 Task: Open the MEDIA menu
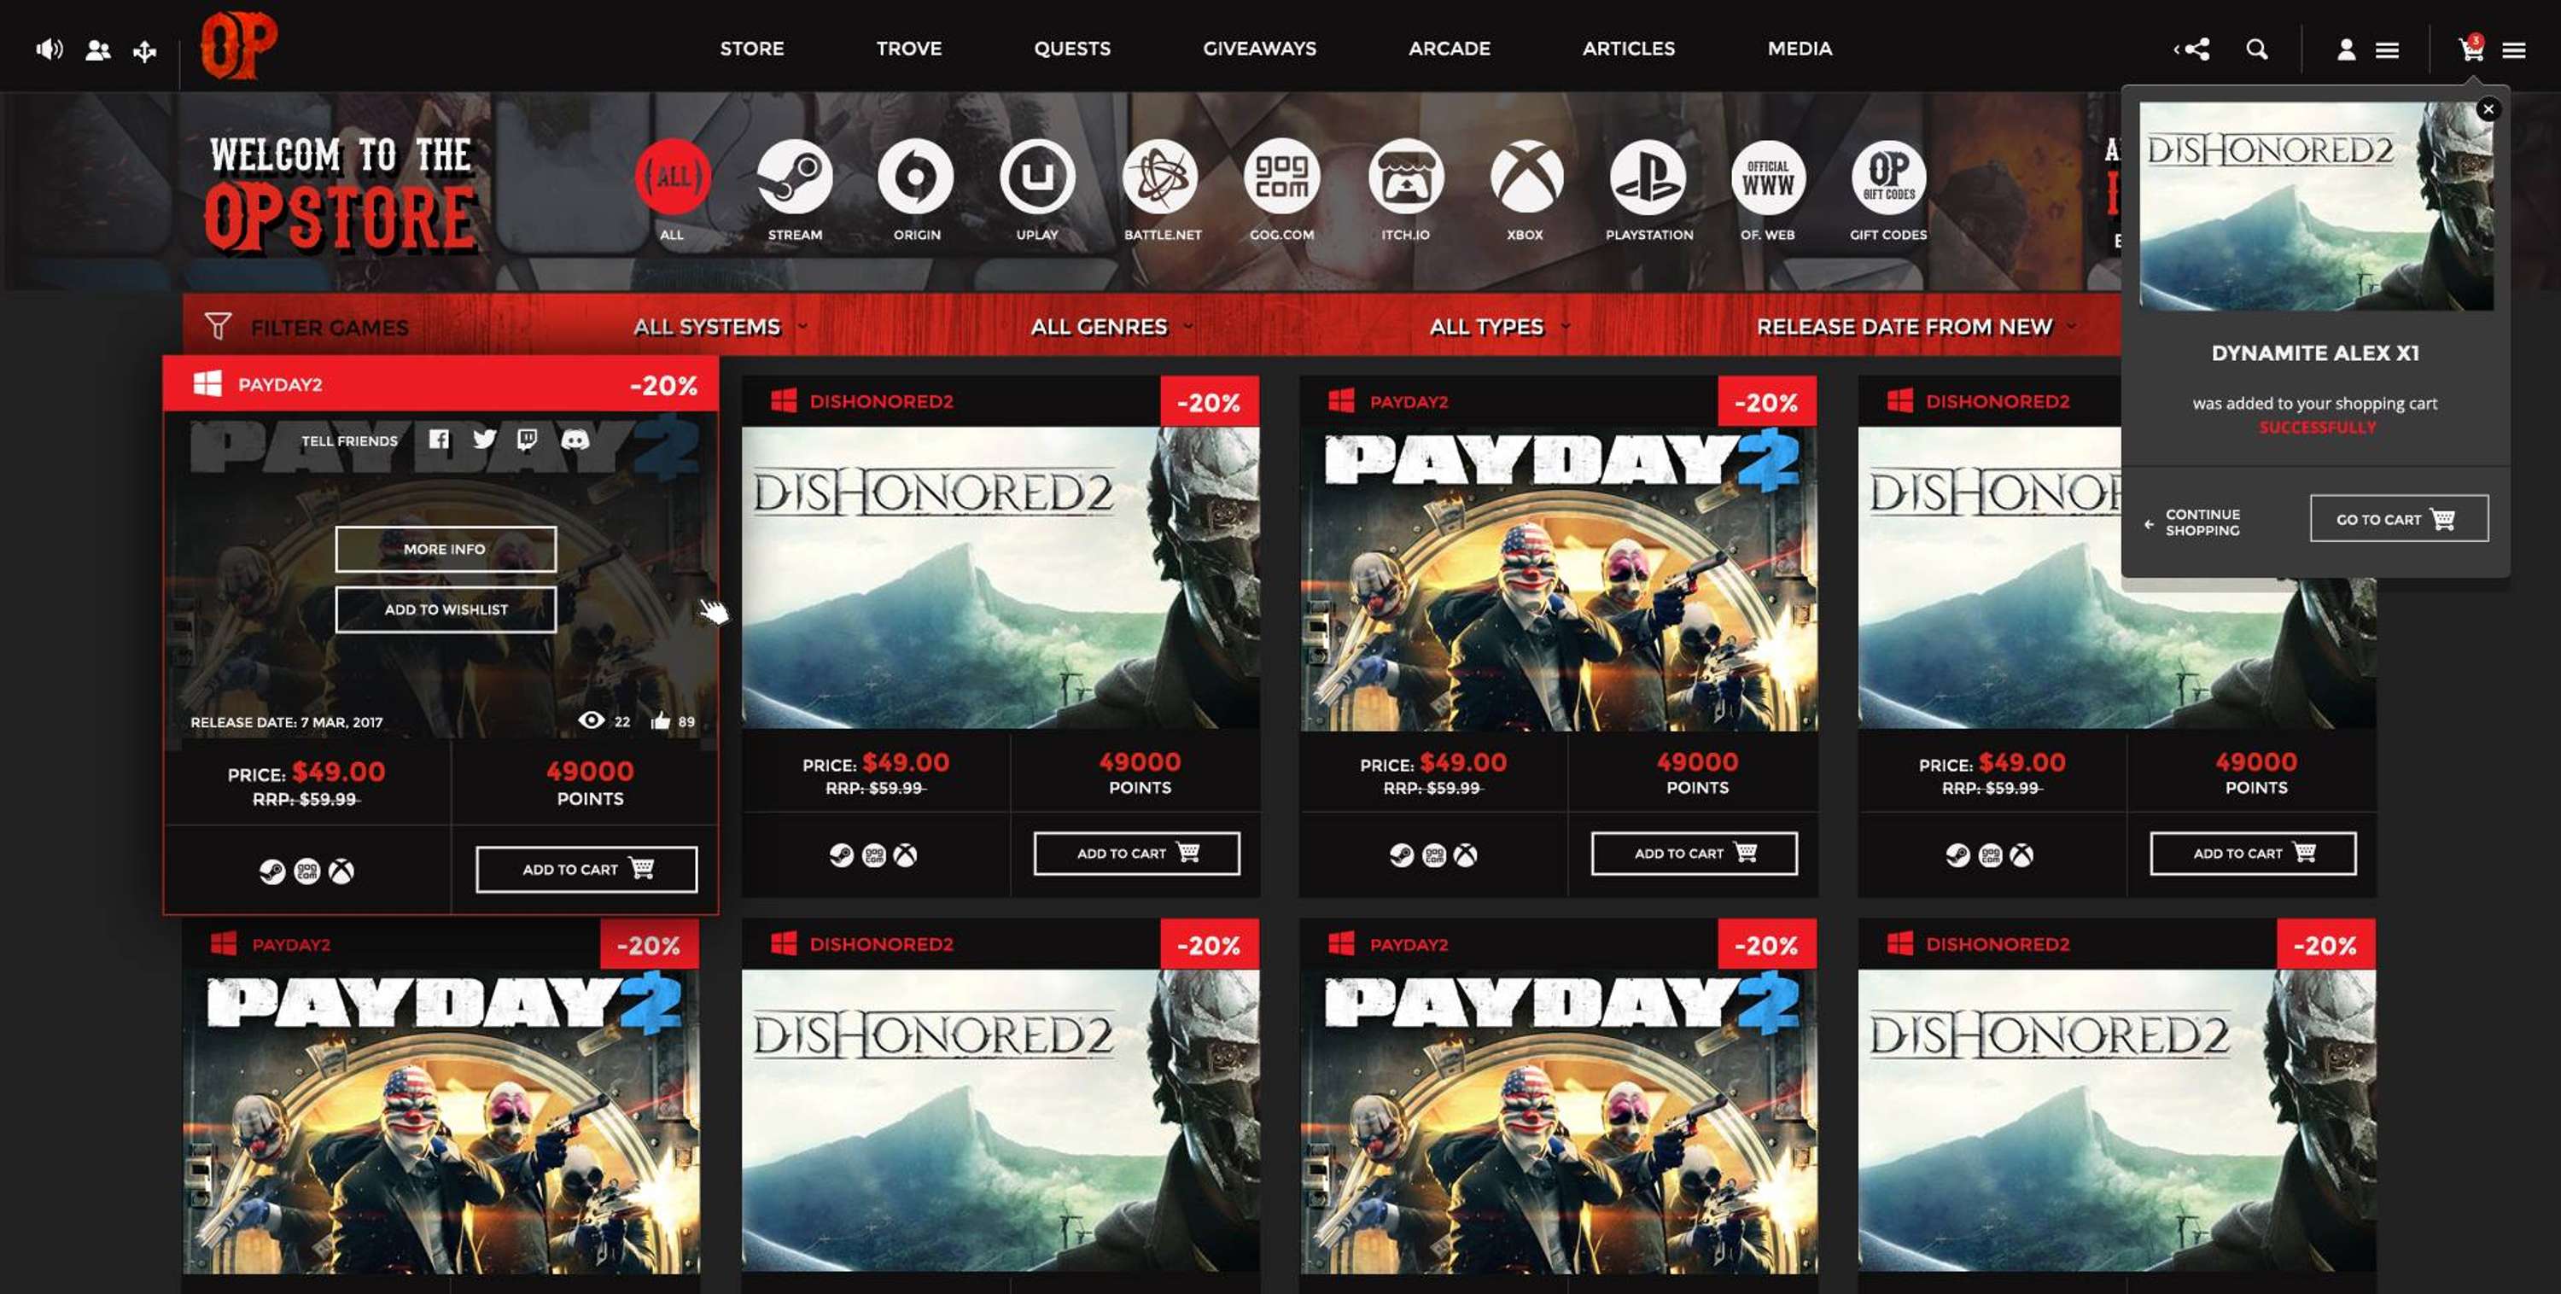[x=1800, y=48]
